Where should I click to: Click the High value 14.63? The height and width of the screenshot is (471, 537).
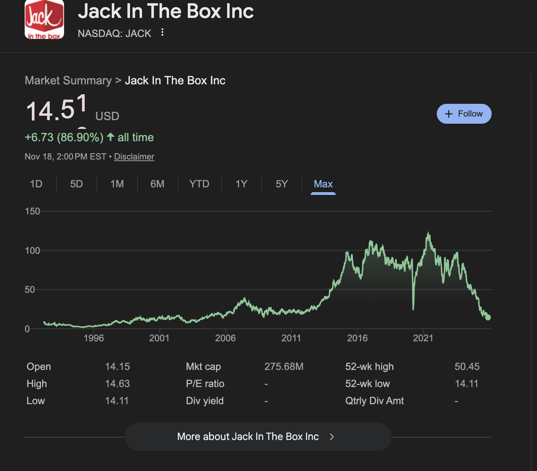(117, 383)
